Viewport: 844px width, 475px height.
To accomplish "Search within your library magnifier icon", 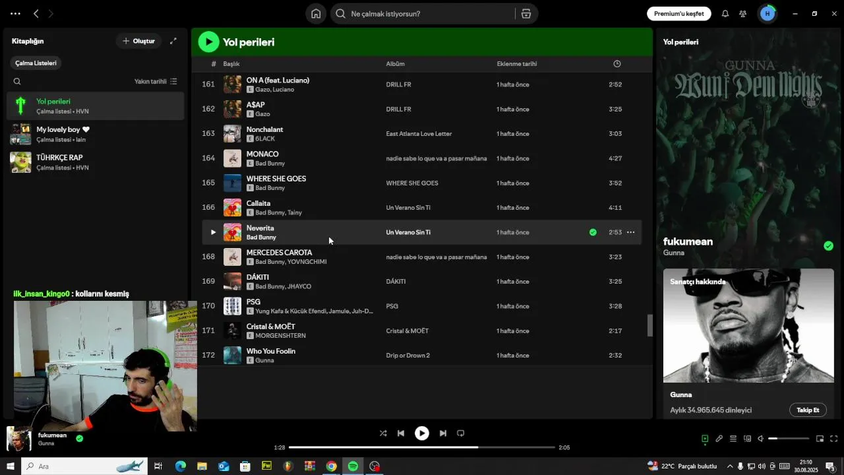I will 17,82.
